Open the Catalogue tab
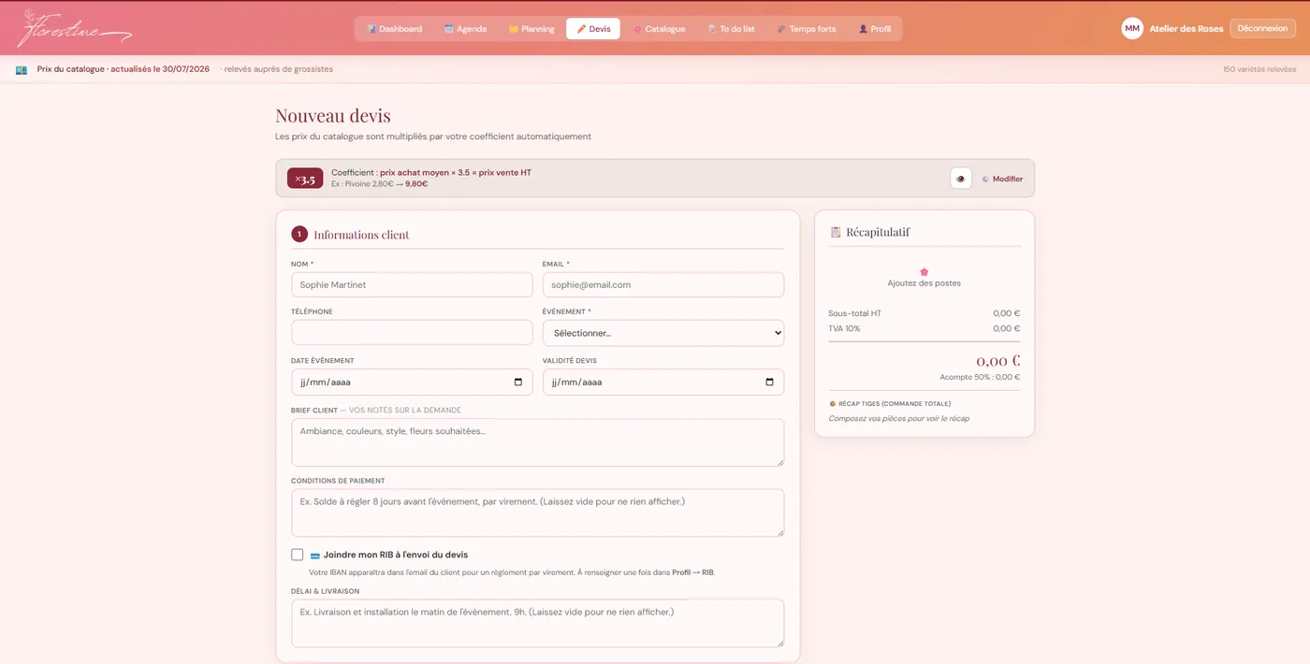The height and width of the screenshot is (664, 1310). tap(660, 29)
